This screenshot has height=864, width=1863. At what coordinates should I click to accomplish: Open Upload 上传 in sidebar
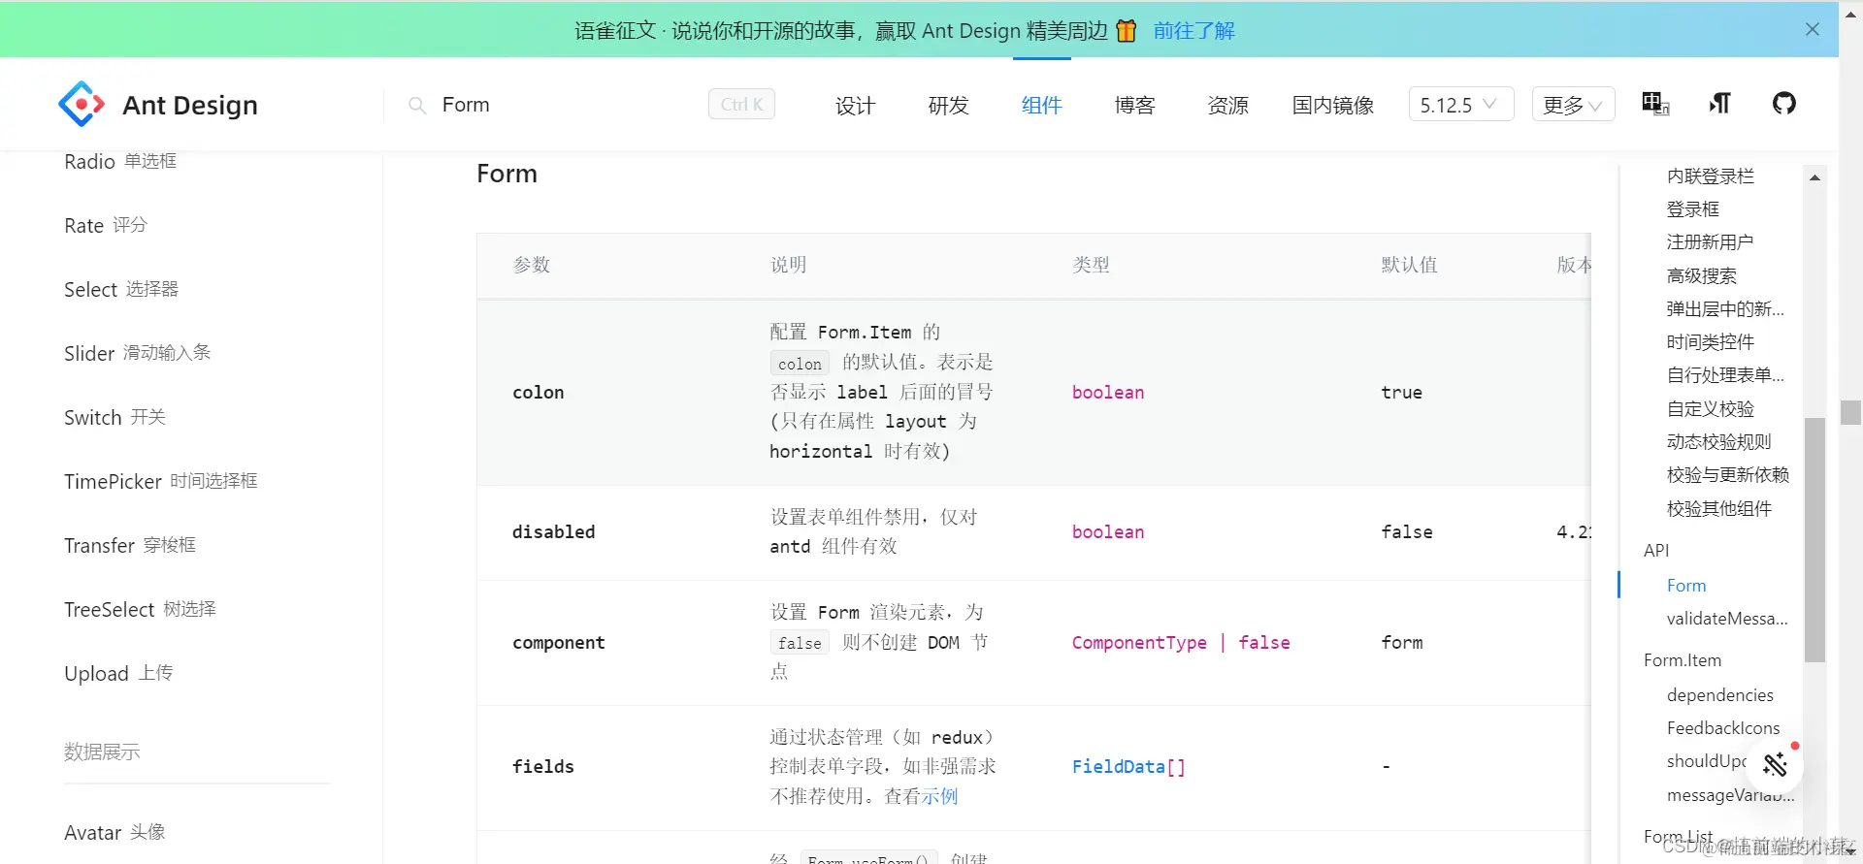[118, 673]
